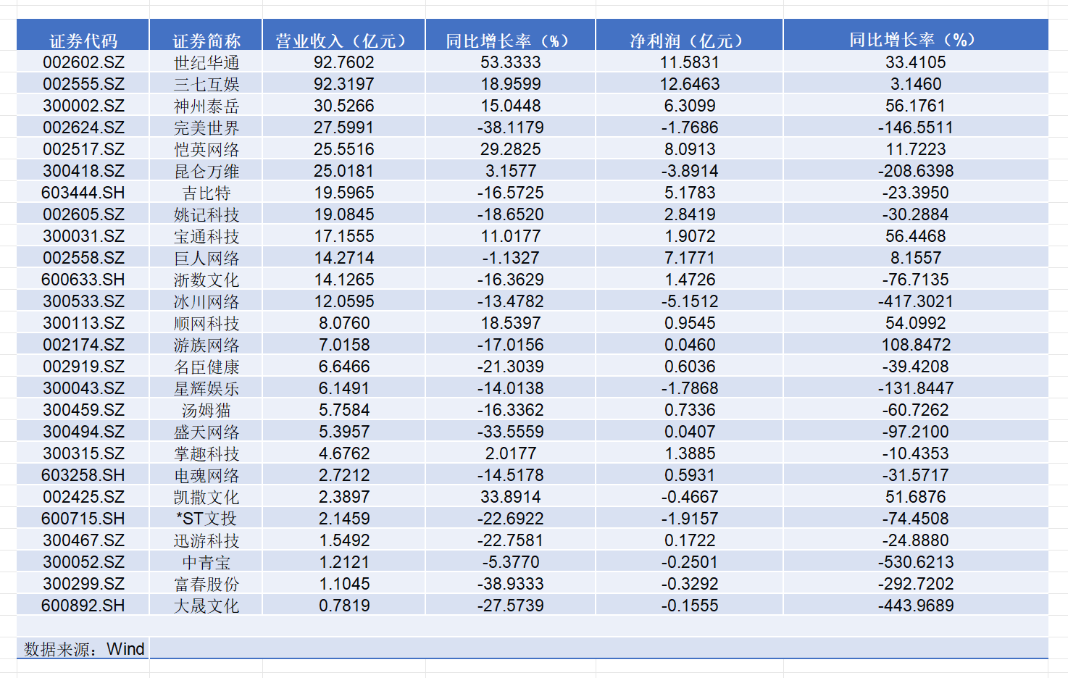Select the 世纪华通 name cell
1068x678 pixels.
206,62
